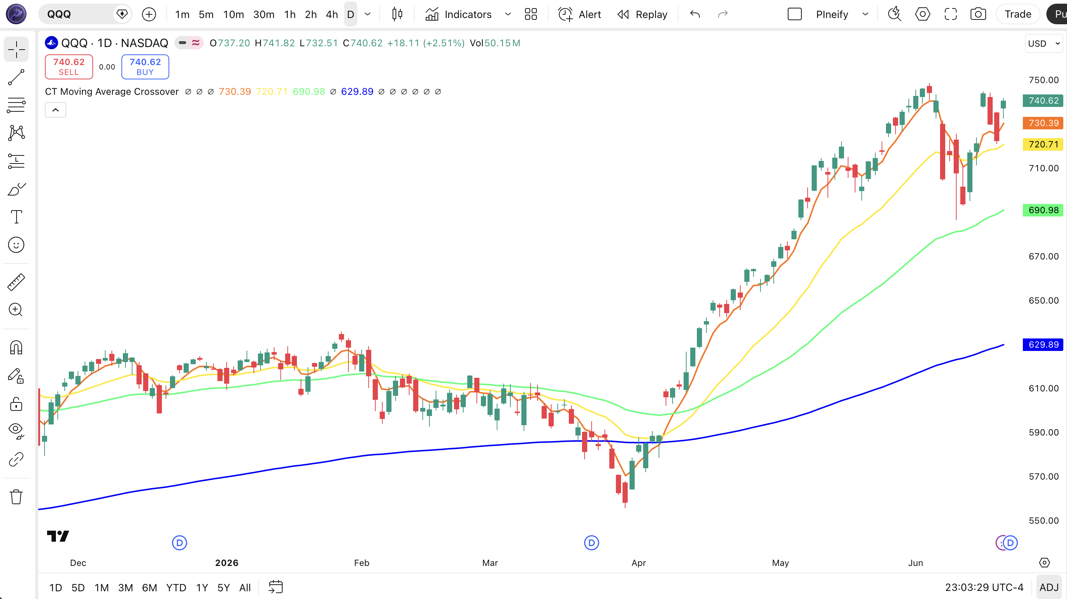Open the Indicators dialog

tap(458, 14)
